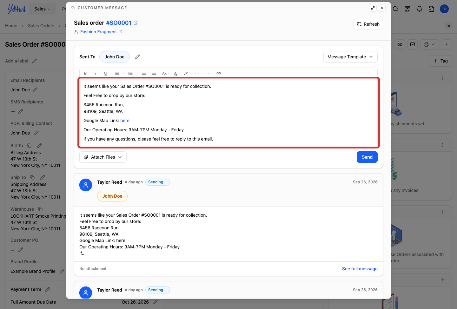The image size is (457, 309).
Task: Open the Message Template dropdown
Action: [x=350, y=57]
